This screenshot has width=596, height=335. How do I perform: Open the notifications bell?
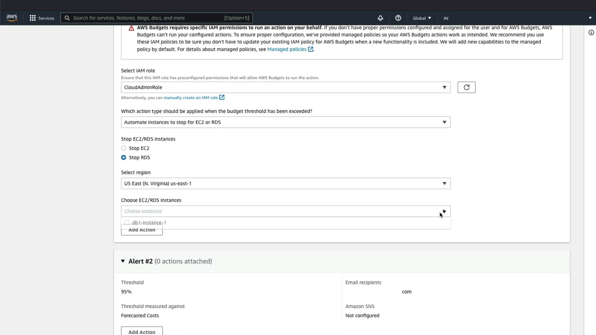[380, 18]
